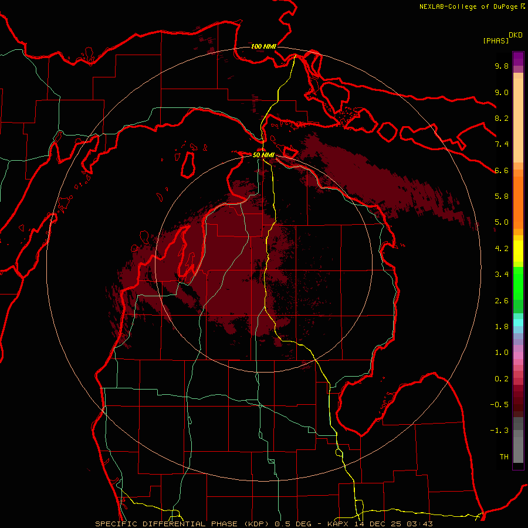Click the cyan segment of the color scale

[x=518, y=322]
